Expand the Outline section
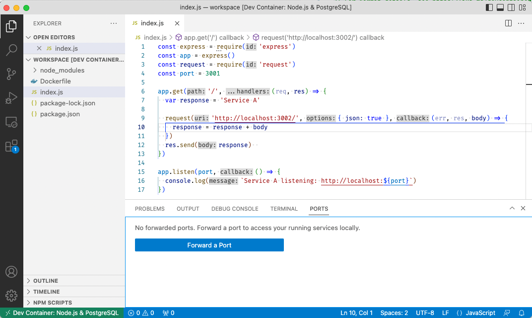 (x=46, y=281)
